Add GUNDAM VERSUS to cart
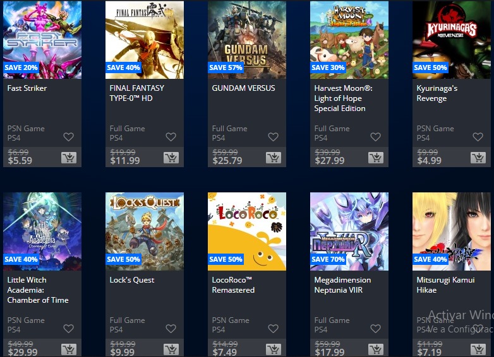The height and width of the screenshot is (357, 494). [x=274, y=158]
